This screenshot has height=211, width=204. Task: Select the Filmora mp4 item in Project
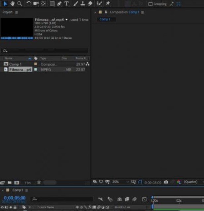pos(20,70)
